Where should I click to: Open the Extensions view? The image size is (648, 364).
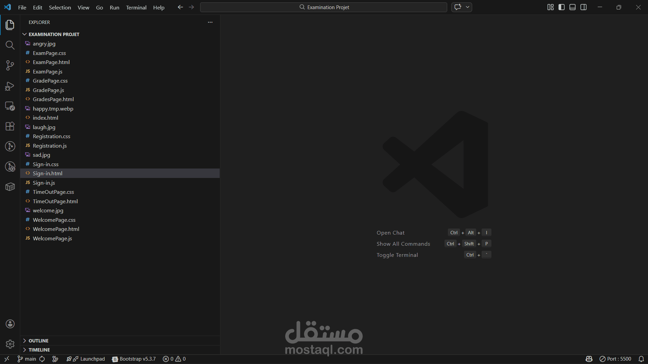click(10, 126)
